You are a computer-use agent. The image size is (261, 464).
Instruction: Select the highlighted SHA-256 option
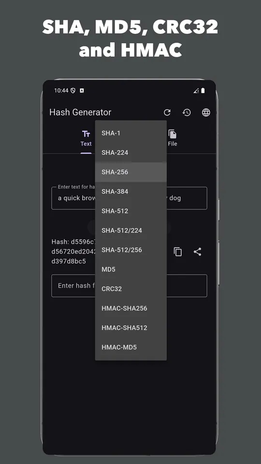click(131, 172)
